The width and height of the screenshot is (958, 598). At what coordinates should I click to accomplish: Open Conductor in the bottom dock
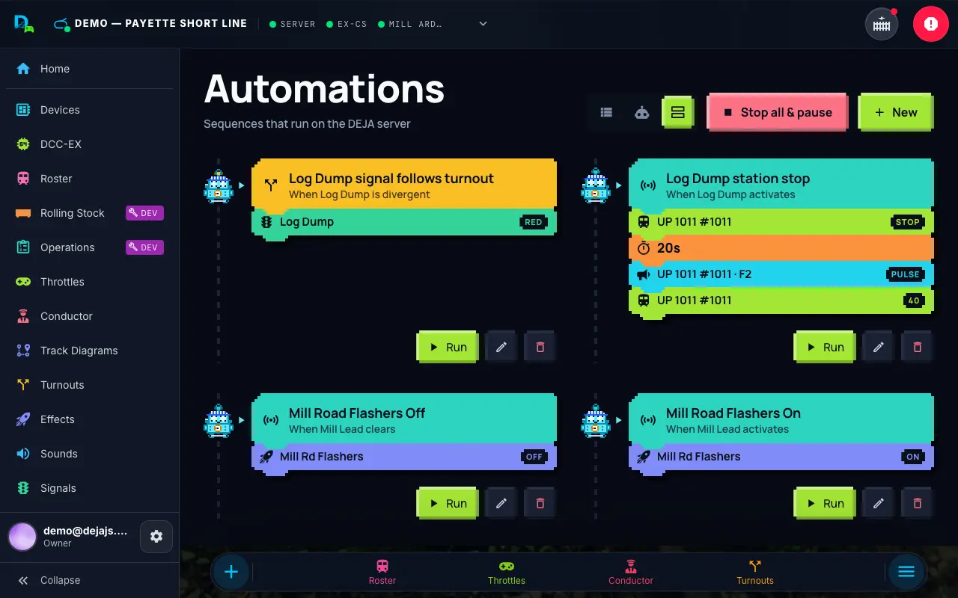pos(631,572)
